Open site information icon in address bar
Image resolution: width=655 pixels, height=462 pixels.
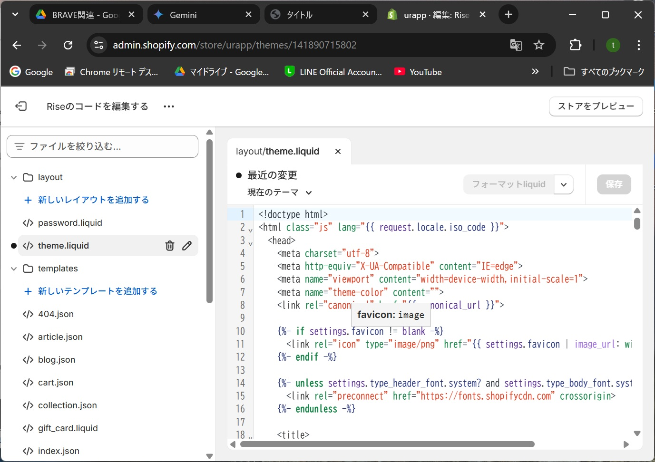click(98, 45)
